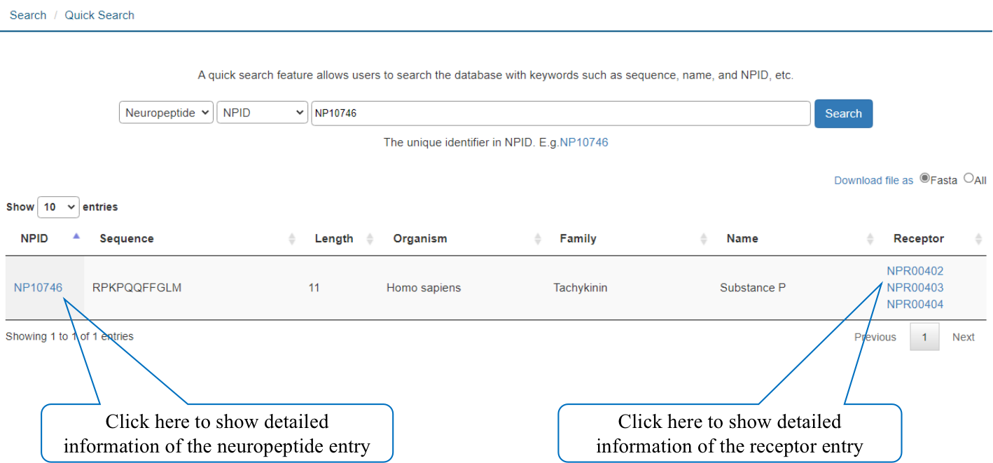Sort table by Length column icon
The width and height of the screenshot is (993, 463).
click(x=370, y=239)
